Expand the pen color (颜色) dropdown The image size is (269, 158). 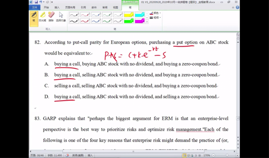155,13
